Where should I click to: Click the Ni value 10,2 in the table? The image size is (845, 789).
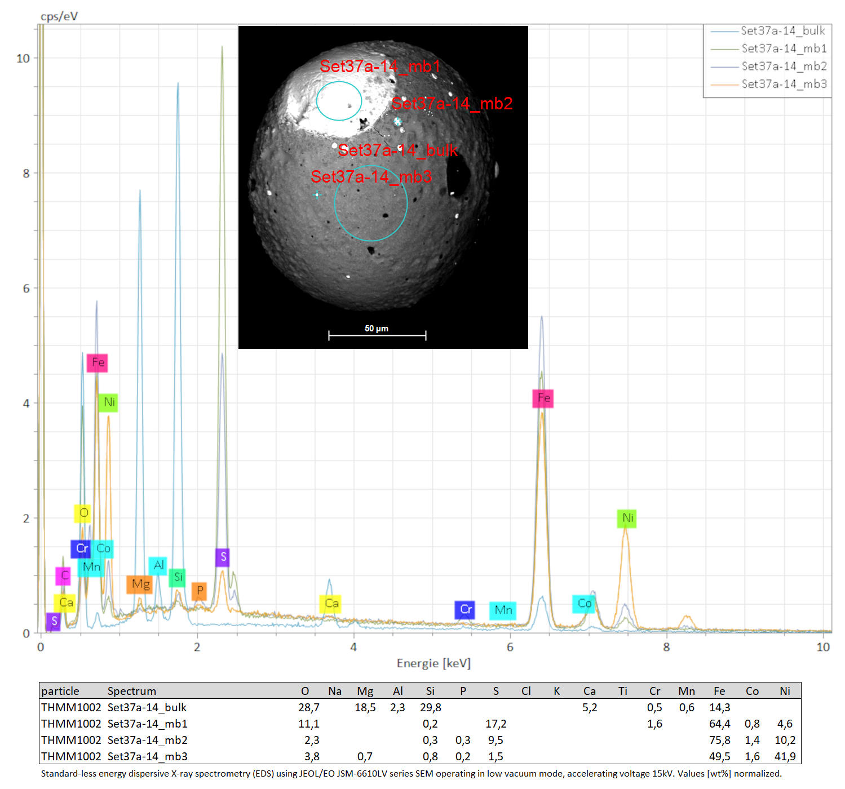tap(785, 741)
